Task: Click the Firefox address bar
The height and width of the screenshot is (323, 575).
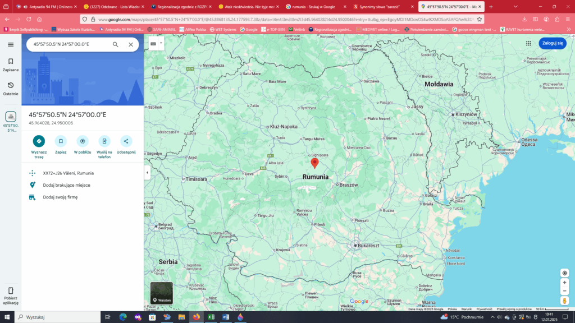Action: tap(286, 20)
